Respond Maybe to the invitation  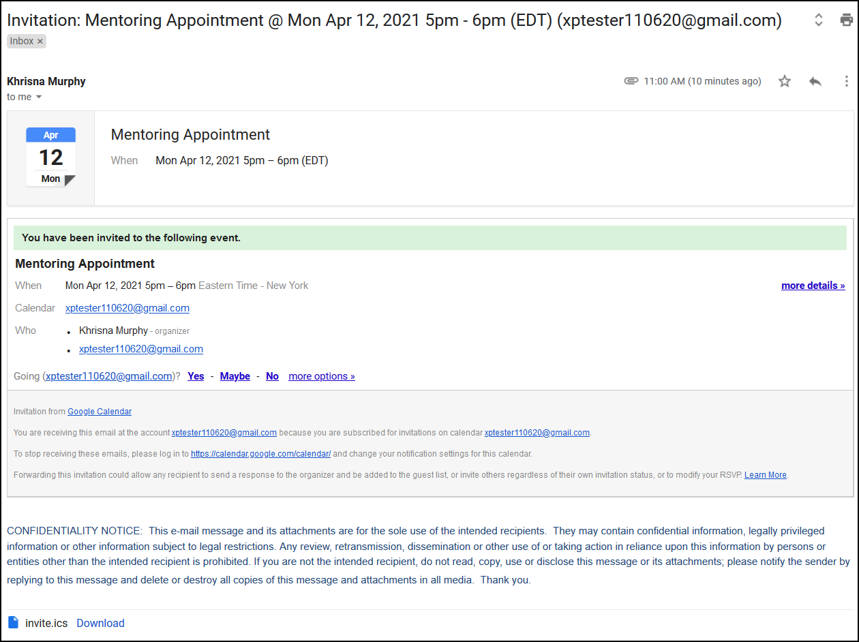(x=235, y=376)
